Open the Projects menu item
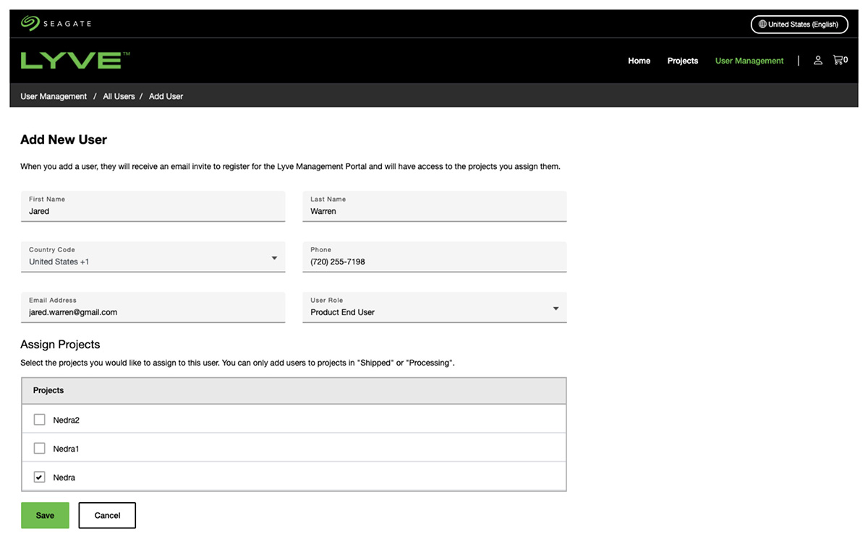 [683, 61]
